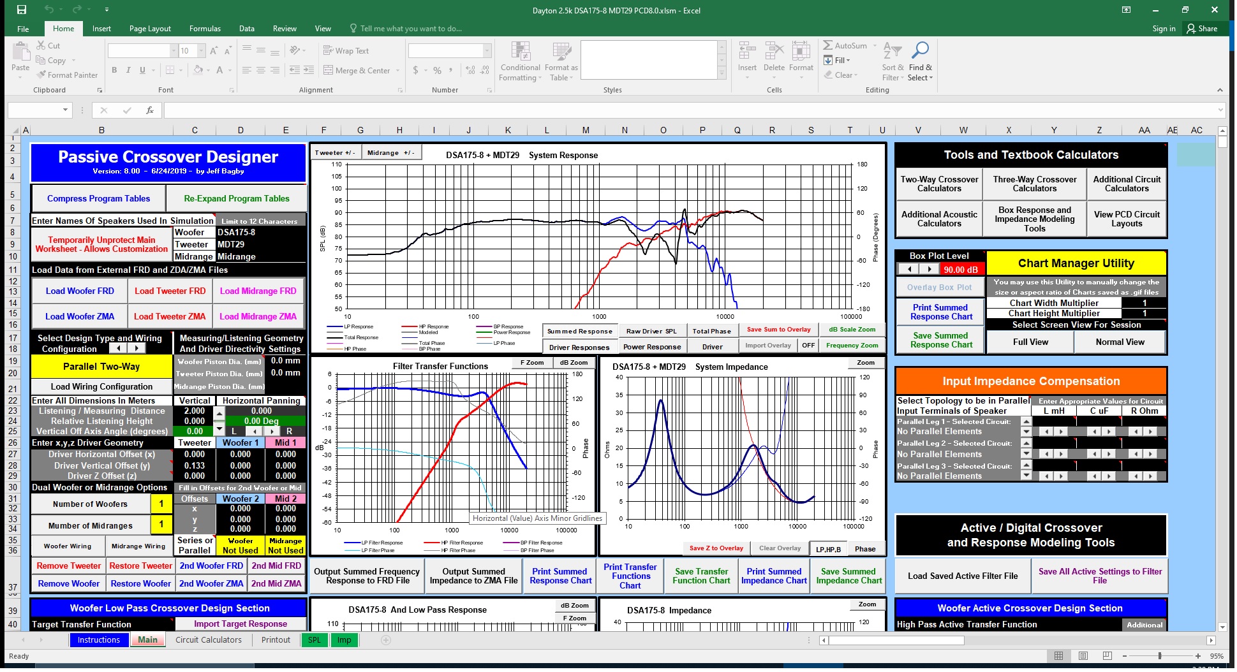Image resolution: width=1237 pixels, height=672 pixels.
Task: Toggle the Driver Responses chart button
Action: point(579,347)
